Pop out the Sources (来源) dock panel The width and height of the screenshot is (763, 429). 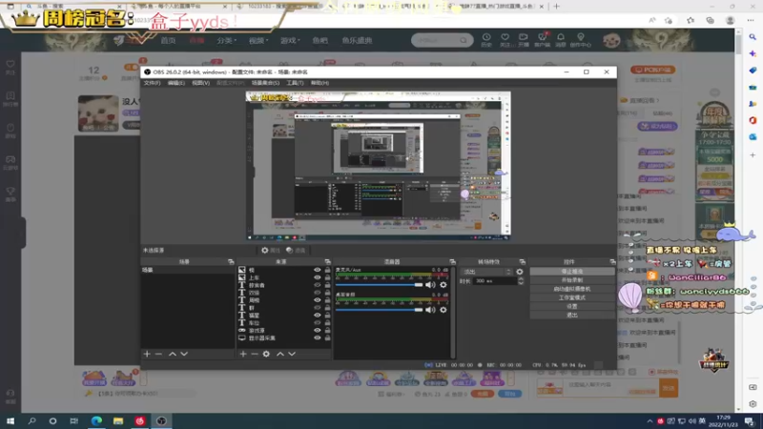(x=327, y=261)
